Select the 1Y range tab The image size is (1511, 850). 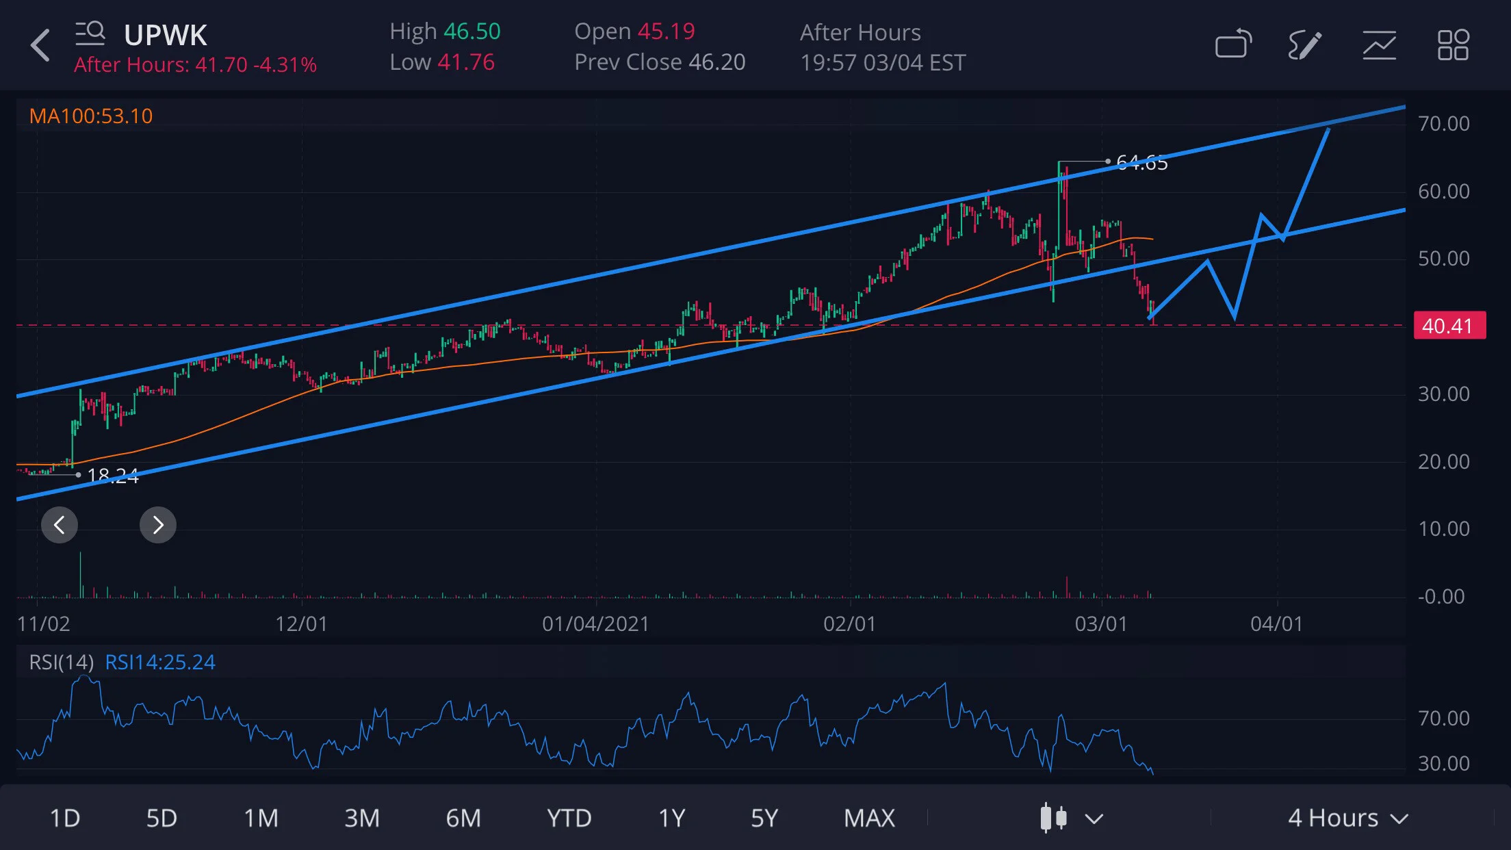671,818
